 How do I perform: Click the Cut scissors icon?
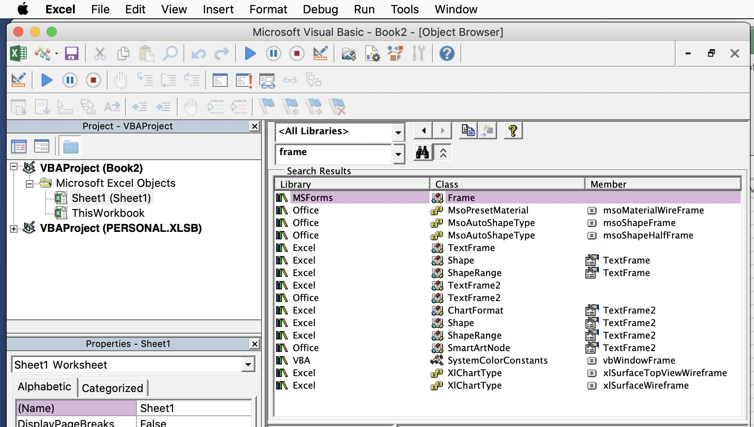tap(100, 53)
